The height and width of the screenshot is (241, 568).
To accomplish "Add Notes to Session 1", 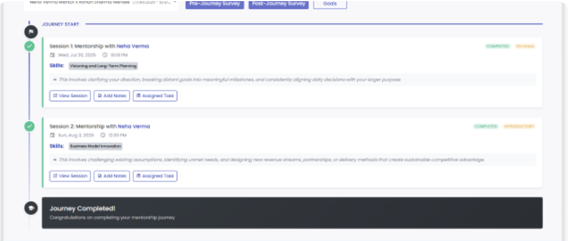I will tap(111, 96).
